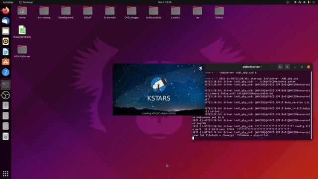Select the Uni folder on desktop
This screenshot has width=318, height=179.
197,12
